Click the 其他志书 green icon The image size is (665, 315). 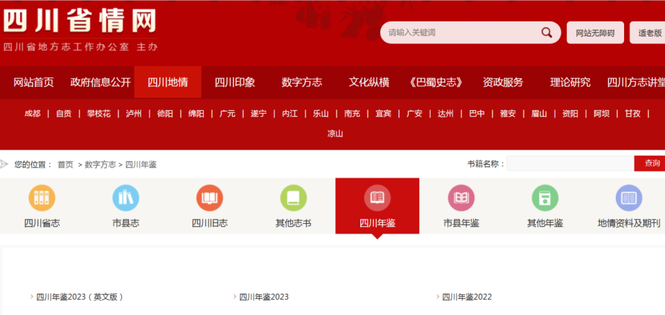point(293,198)
